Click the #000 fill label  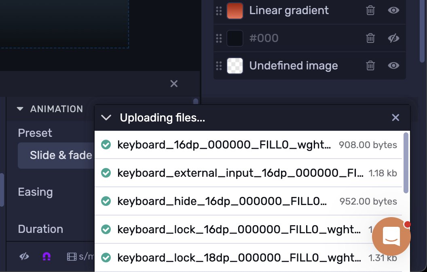tap(264, 38)
